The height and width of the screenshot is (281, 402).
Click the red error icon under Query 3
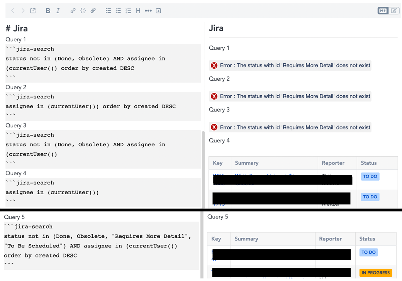coord(214,127)
